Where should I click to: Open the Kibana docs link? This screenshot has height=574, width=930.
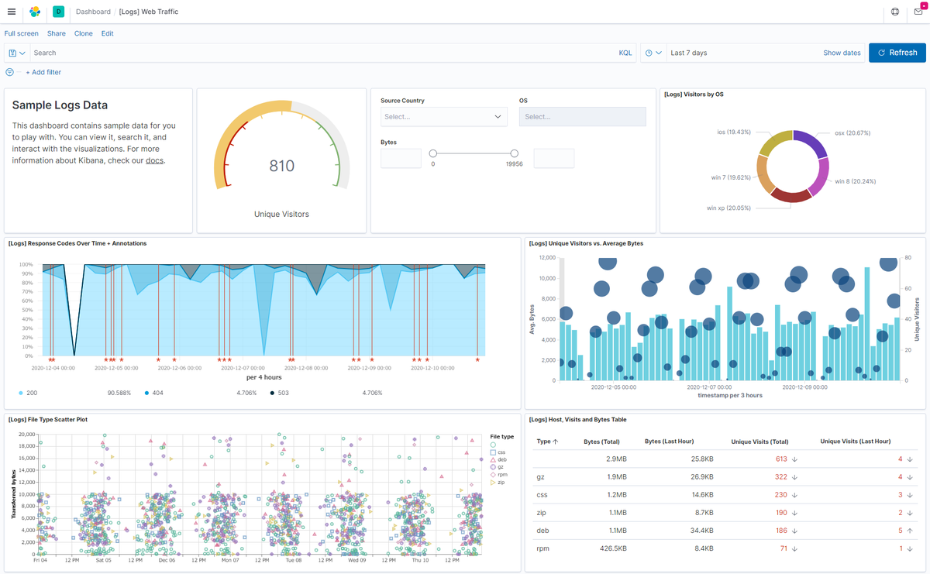pyautogui.click(x=154, y=160)
